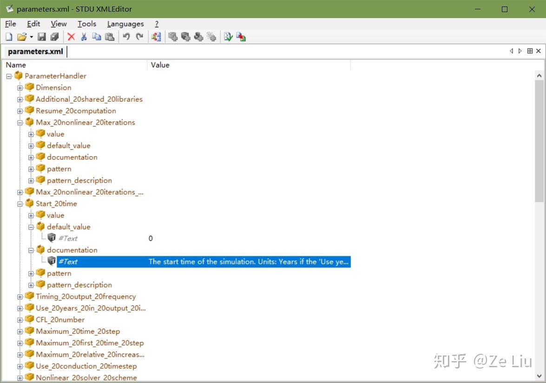Click the vertical scrollbar up arrow

point(539,75)
